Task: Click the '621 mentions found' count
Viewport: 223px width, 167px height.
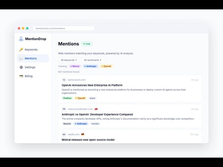Action: pyautogui.click(x=69, y=72)
